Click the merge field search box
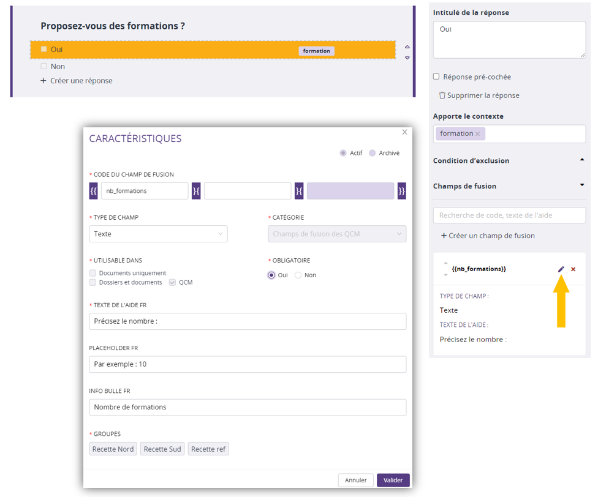598x497 pixels. coord(509,215)
